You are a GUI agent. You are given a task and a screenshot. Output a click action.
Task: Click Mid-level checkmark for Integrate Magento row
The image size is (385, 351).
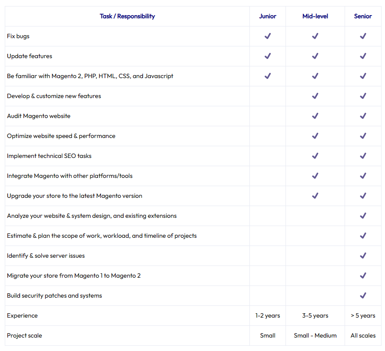(315, 176)
